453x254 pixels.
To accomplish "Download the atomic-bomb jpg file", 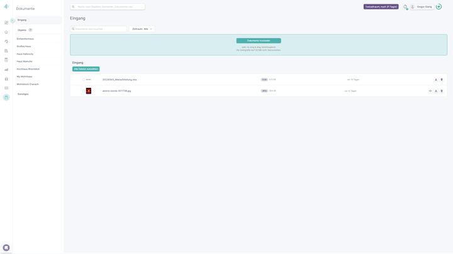I will [x=436, y=91].
